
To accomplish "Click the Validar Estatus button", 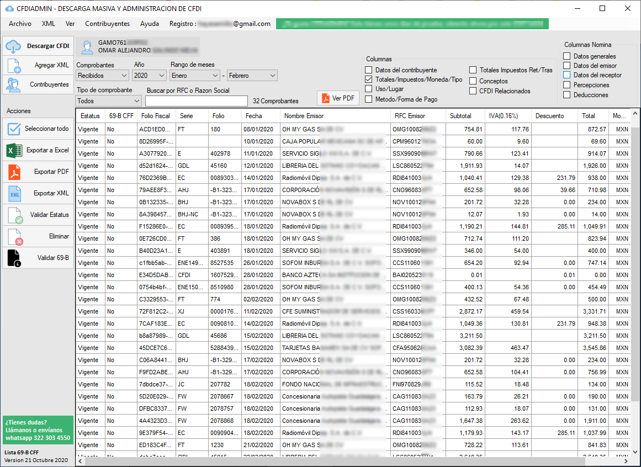I will (x=38, y=215).
